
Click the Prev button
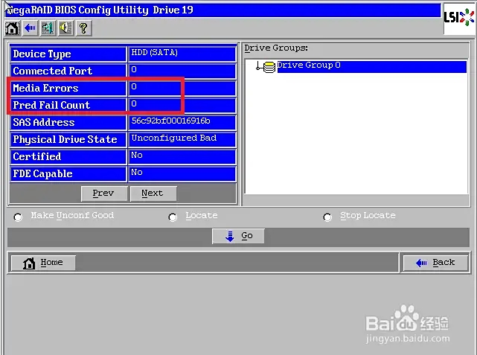coord(104,194)
